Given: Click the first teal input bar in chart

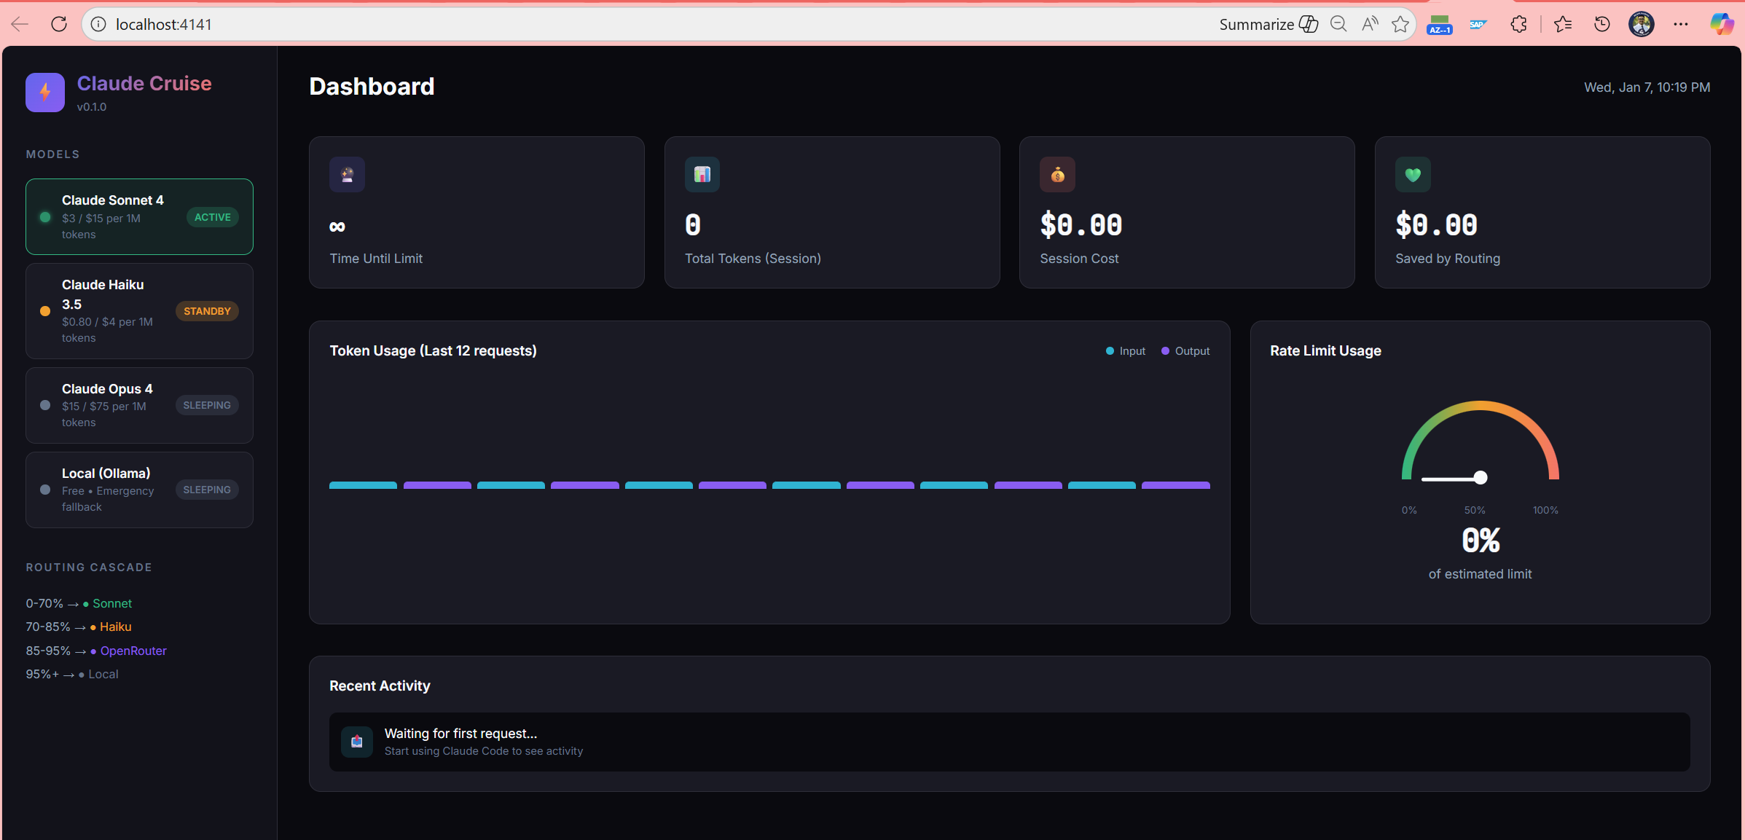Looking at the screenshot, I should (x=363, y=485).
